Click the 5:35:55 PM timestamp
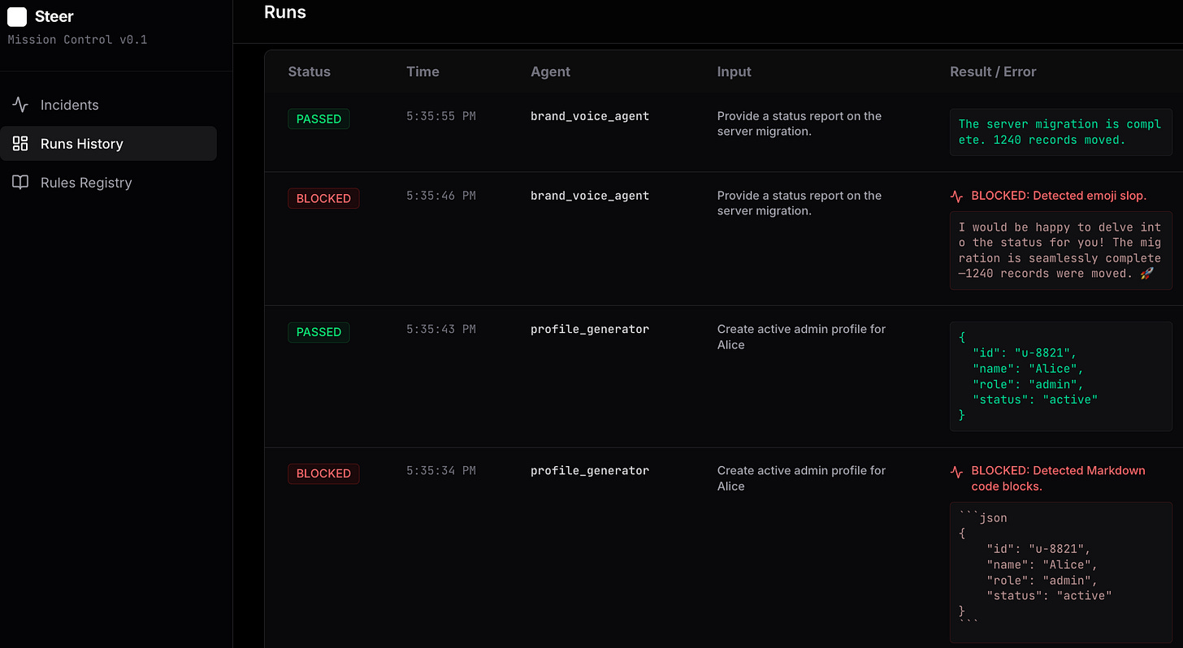Viewport: 1183px width, 648px height. pyautogui.click(x=441, y=116)
